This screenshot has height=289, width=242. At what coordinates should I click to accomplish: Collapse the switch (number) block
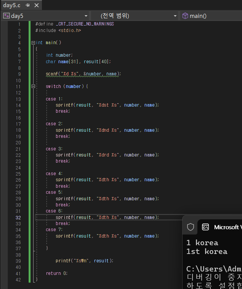coord(33,86)
